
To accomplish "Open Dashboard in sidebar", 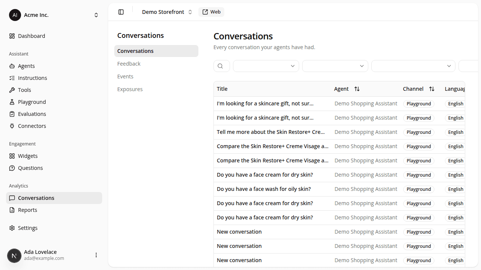I will [54, 36].
